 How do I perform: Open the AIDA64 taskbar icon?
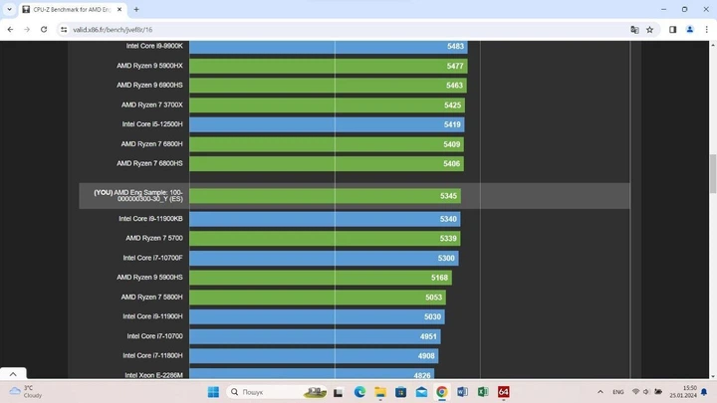point(504,392)
